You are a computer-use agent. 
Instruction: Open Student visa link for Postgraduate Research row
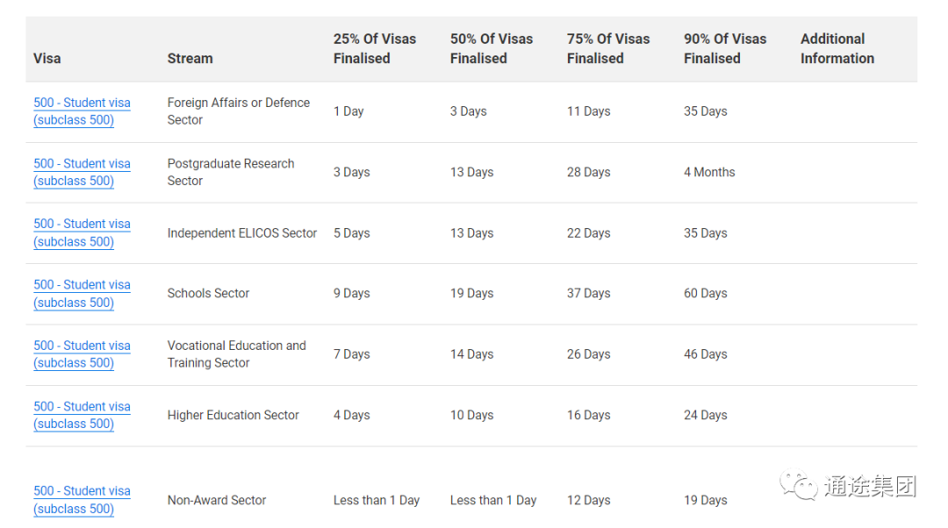tap(82, 172)
